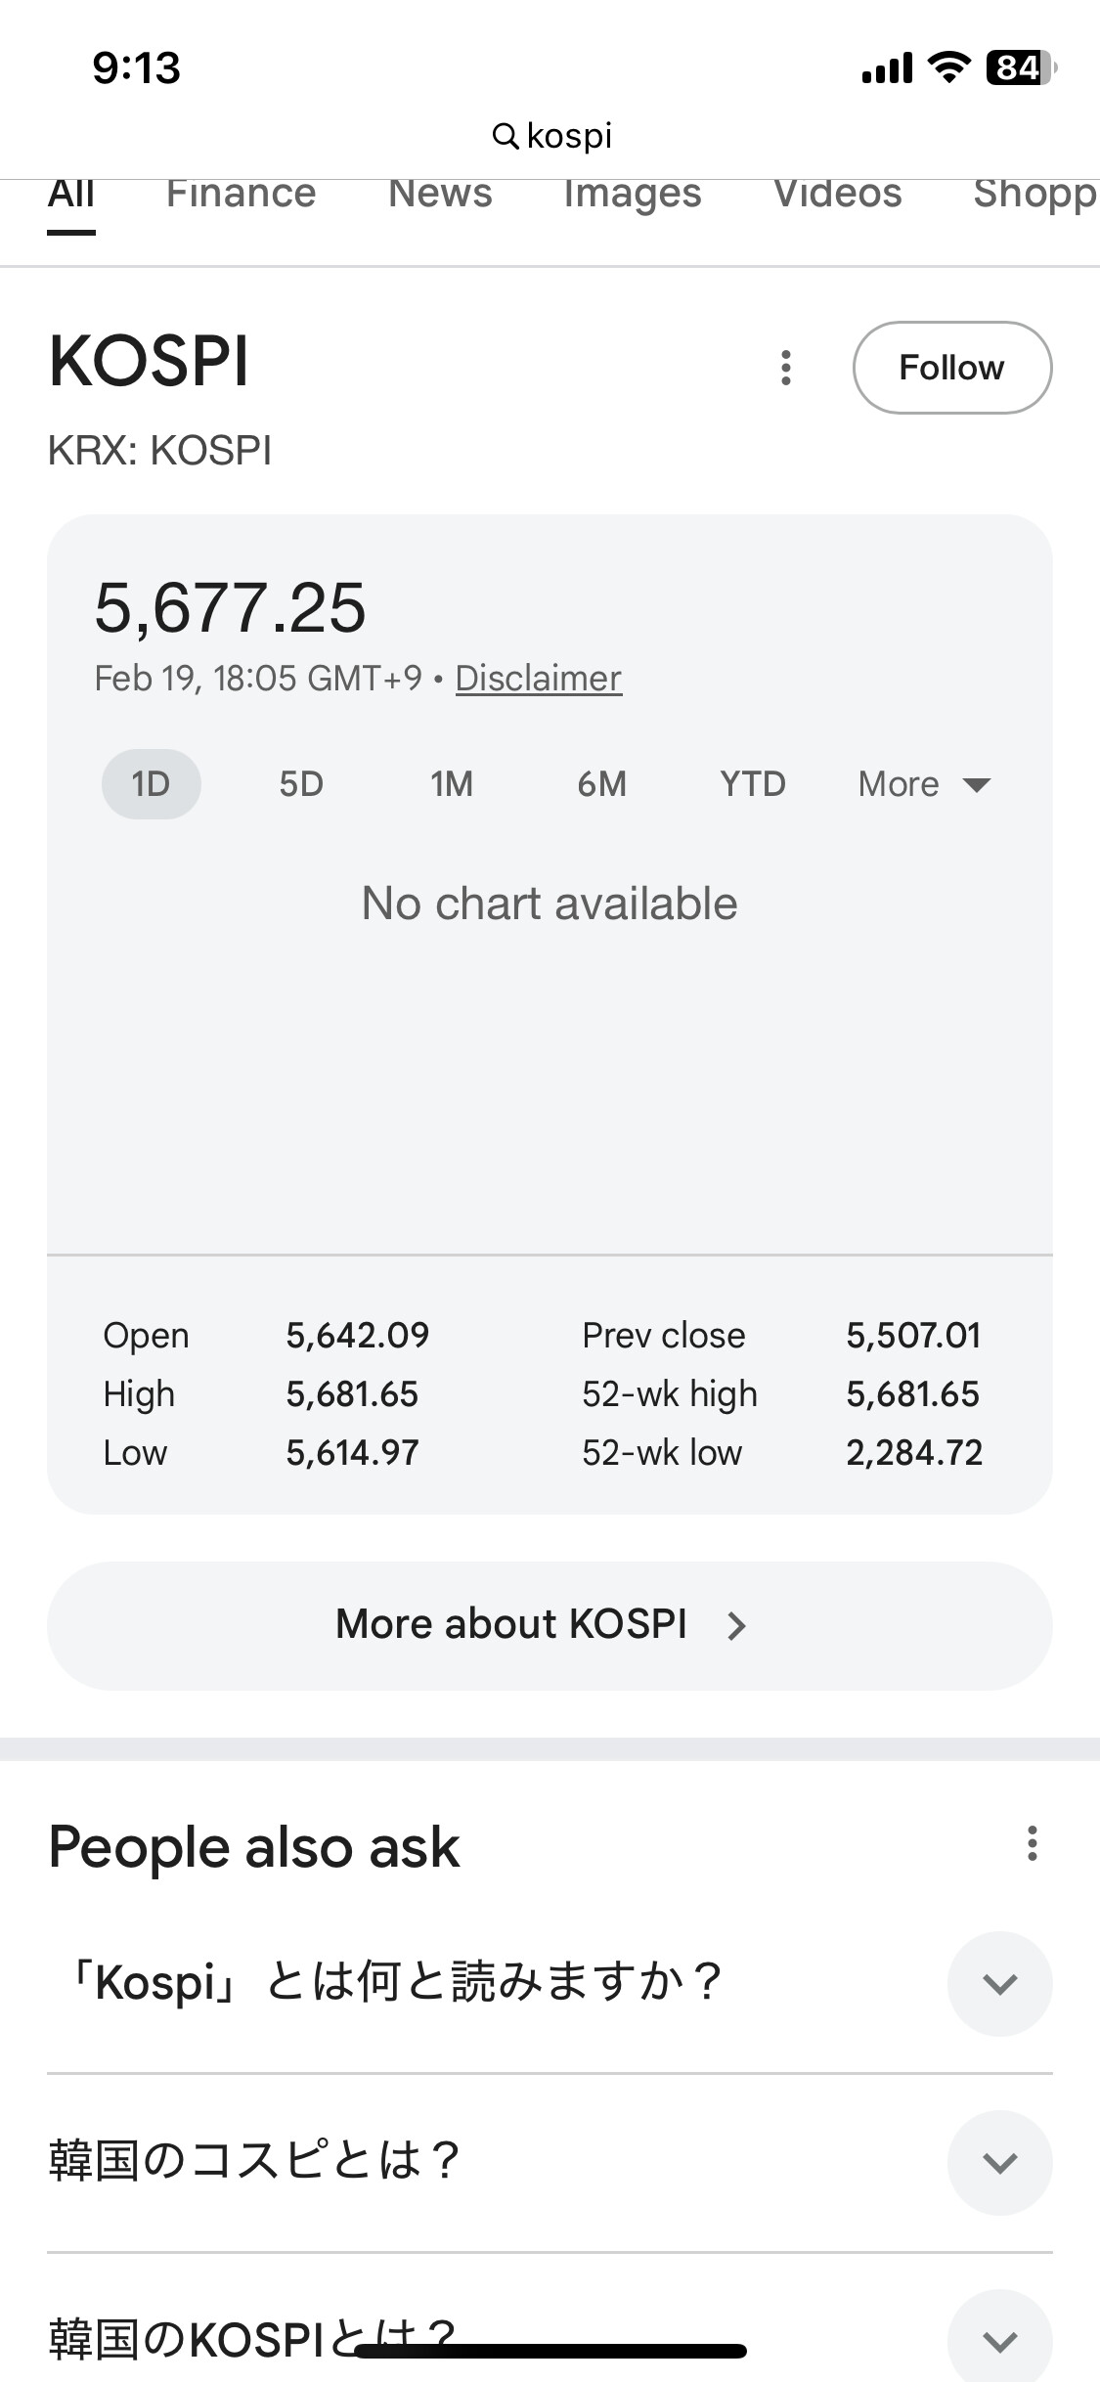Tap the kospi search field
The height and width of the screenshot is (2382, 1100).
point(568,136)
